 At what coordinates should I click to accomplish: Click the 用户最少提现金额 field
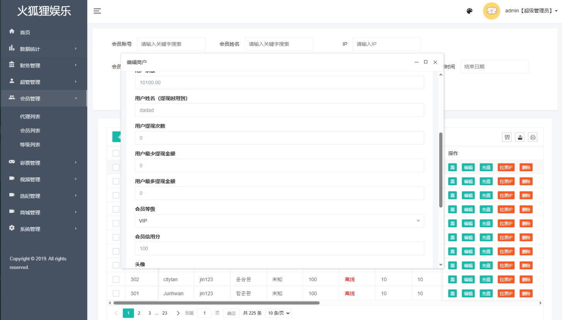(x=279, y=165)
